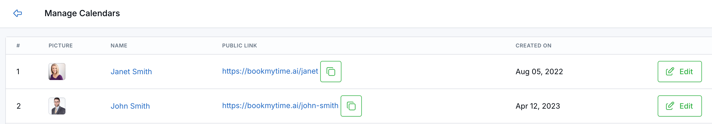This screenshot has width=712, height=124.
Task: Go back using the blue arrow icon
Action: pyautogui.click(x=18, y=13)
